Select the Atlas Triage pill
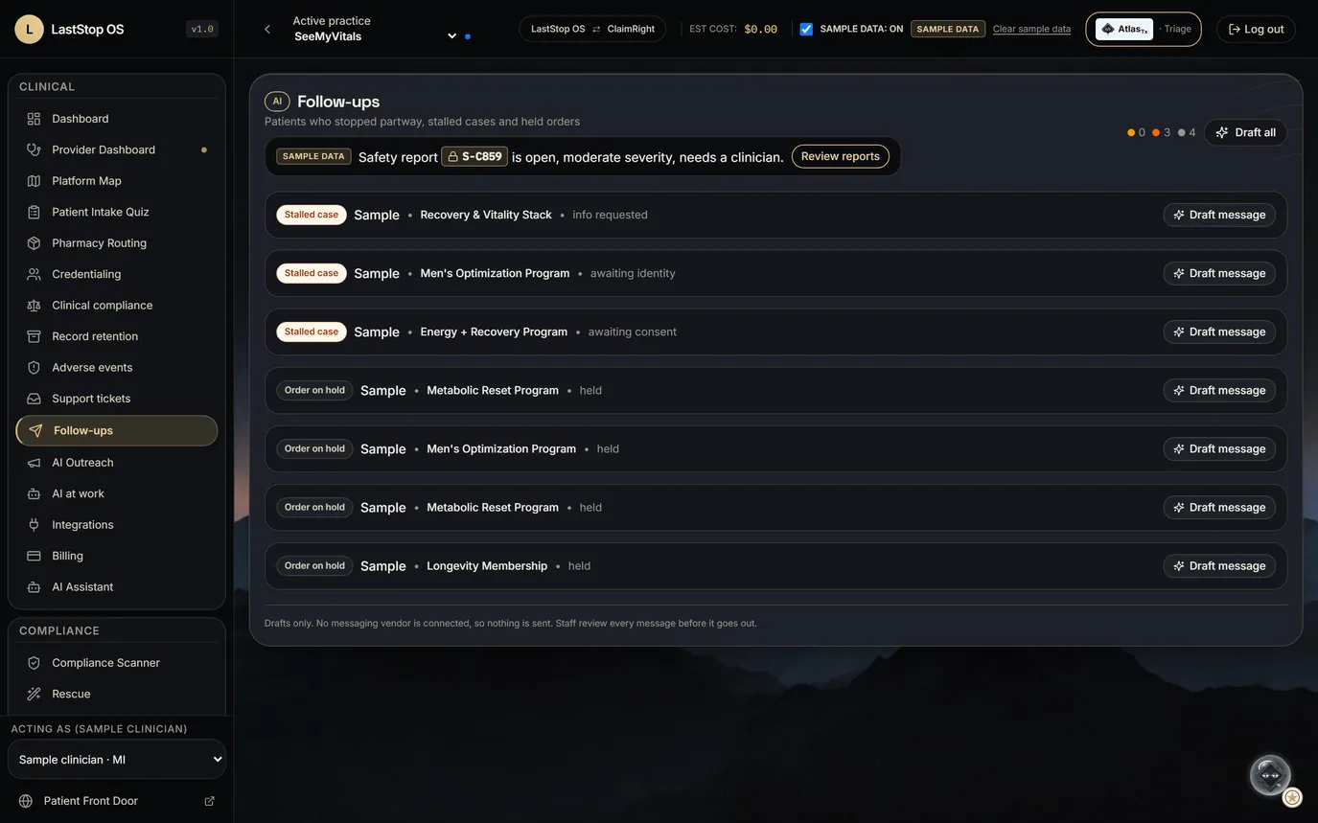 (1144, 29)
